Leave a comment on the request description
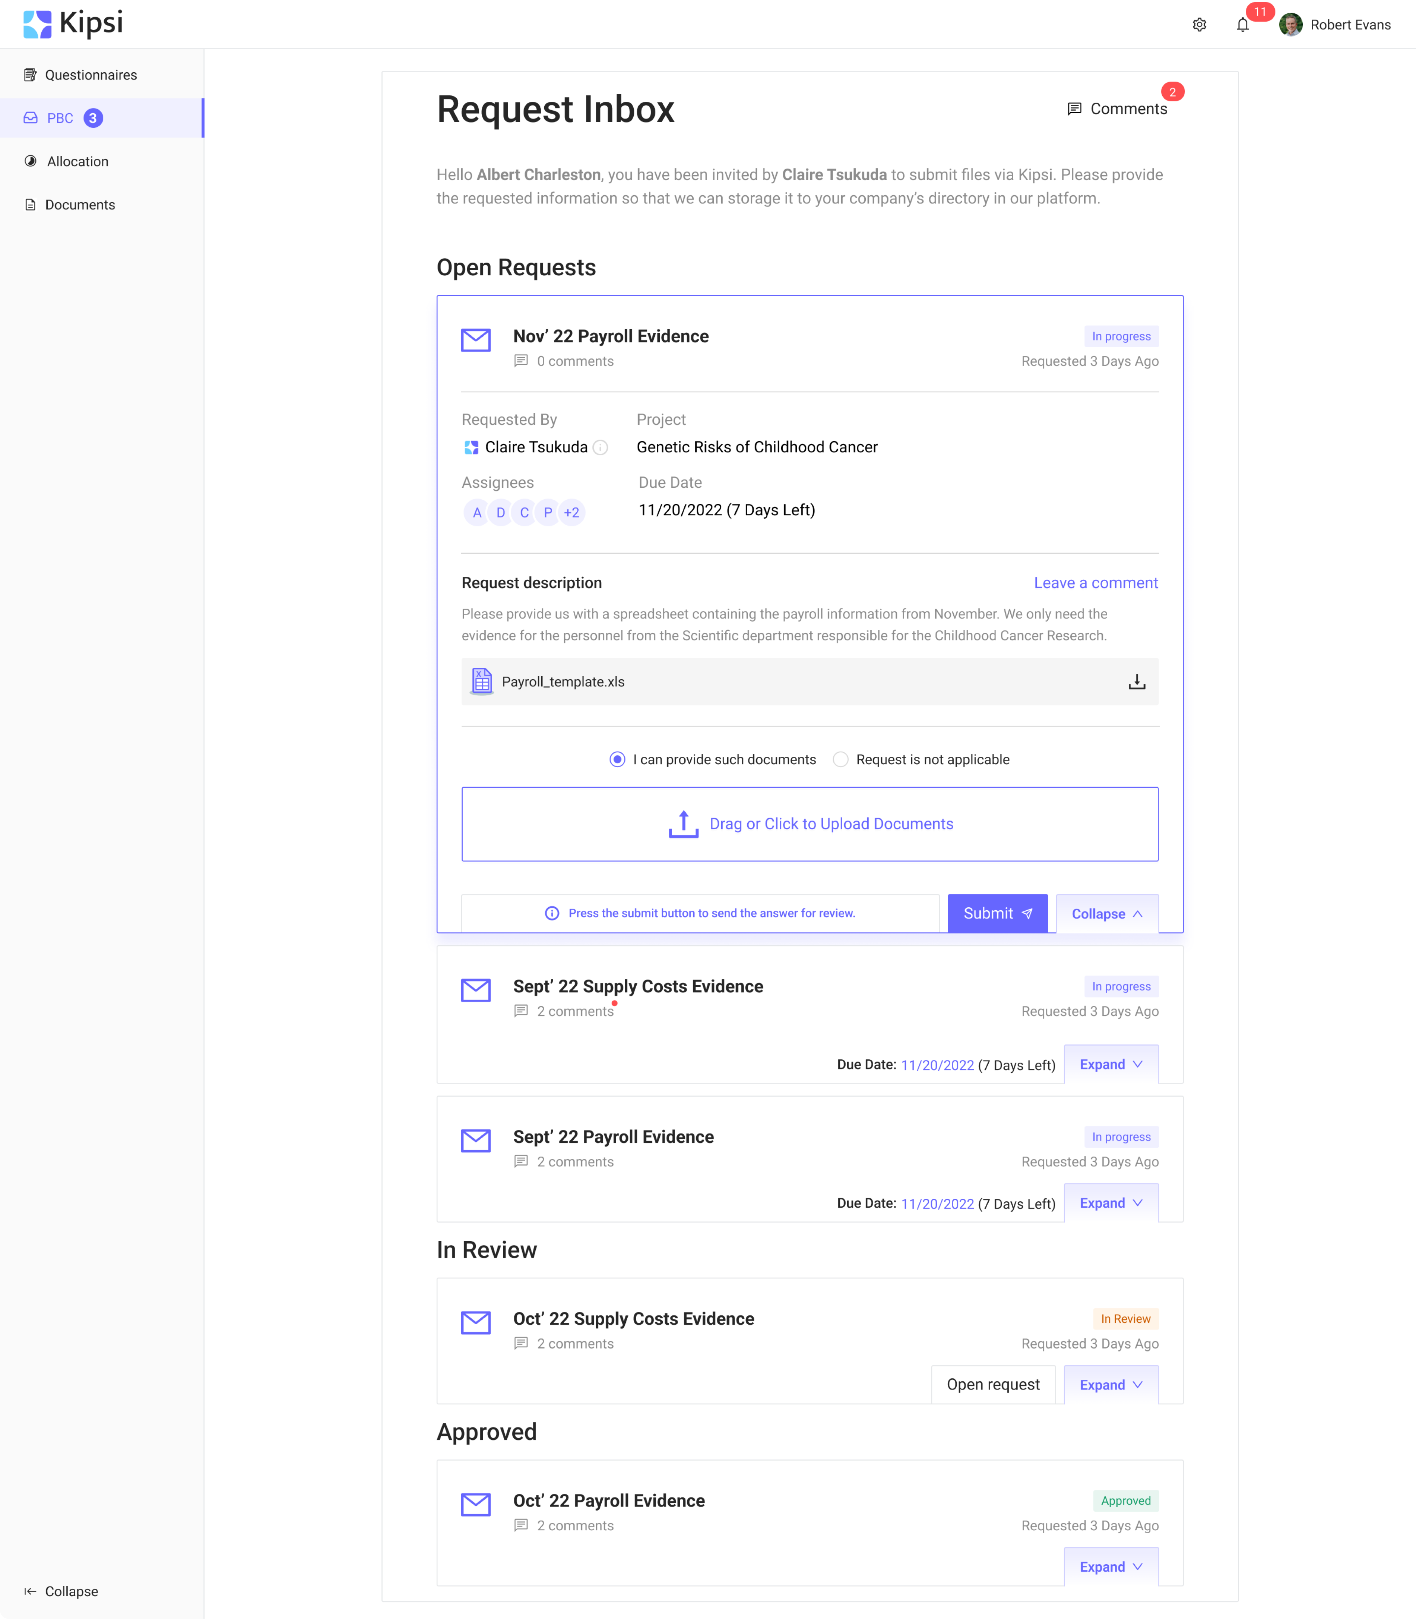1416x1619 pixels. (x=1095, y=582)
